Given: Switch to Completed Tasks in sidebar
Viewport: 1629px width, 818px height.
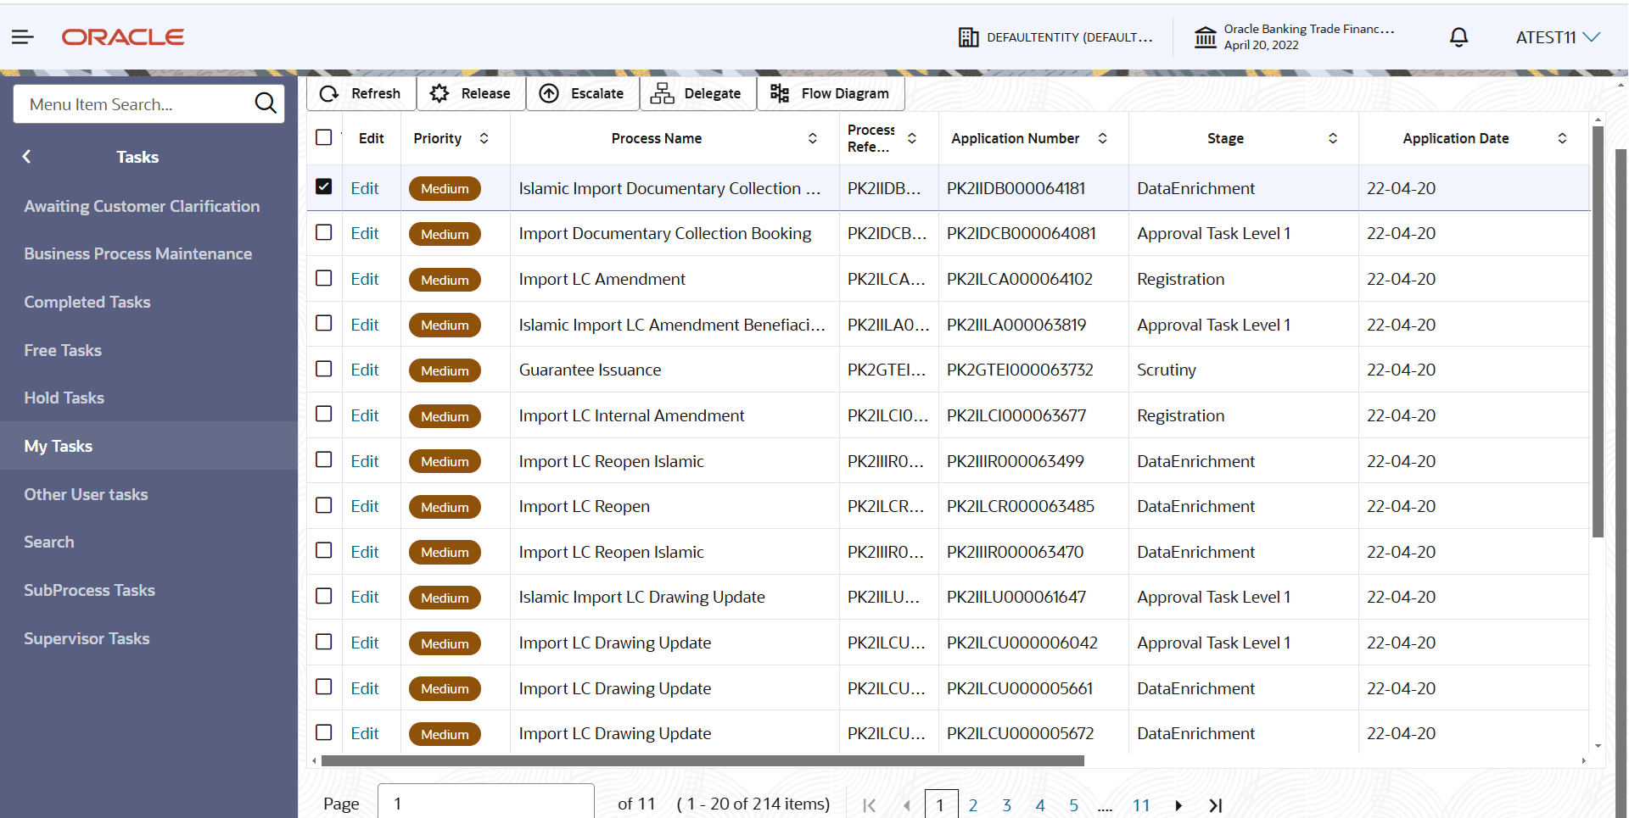Looking at the screenshot, I should click(87, 301).
